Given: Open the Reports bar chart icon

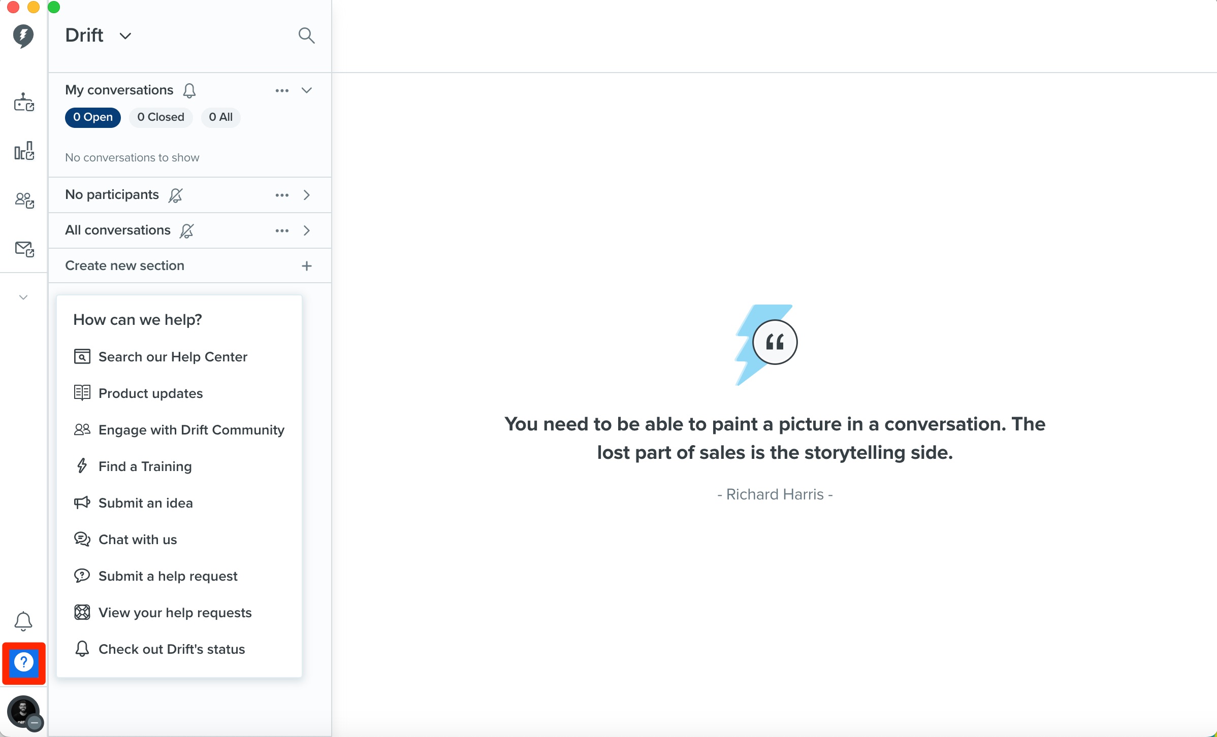Looking at the screenshot, I should point(24,151).
